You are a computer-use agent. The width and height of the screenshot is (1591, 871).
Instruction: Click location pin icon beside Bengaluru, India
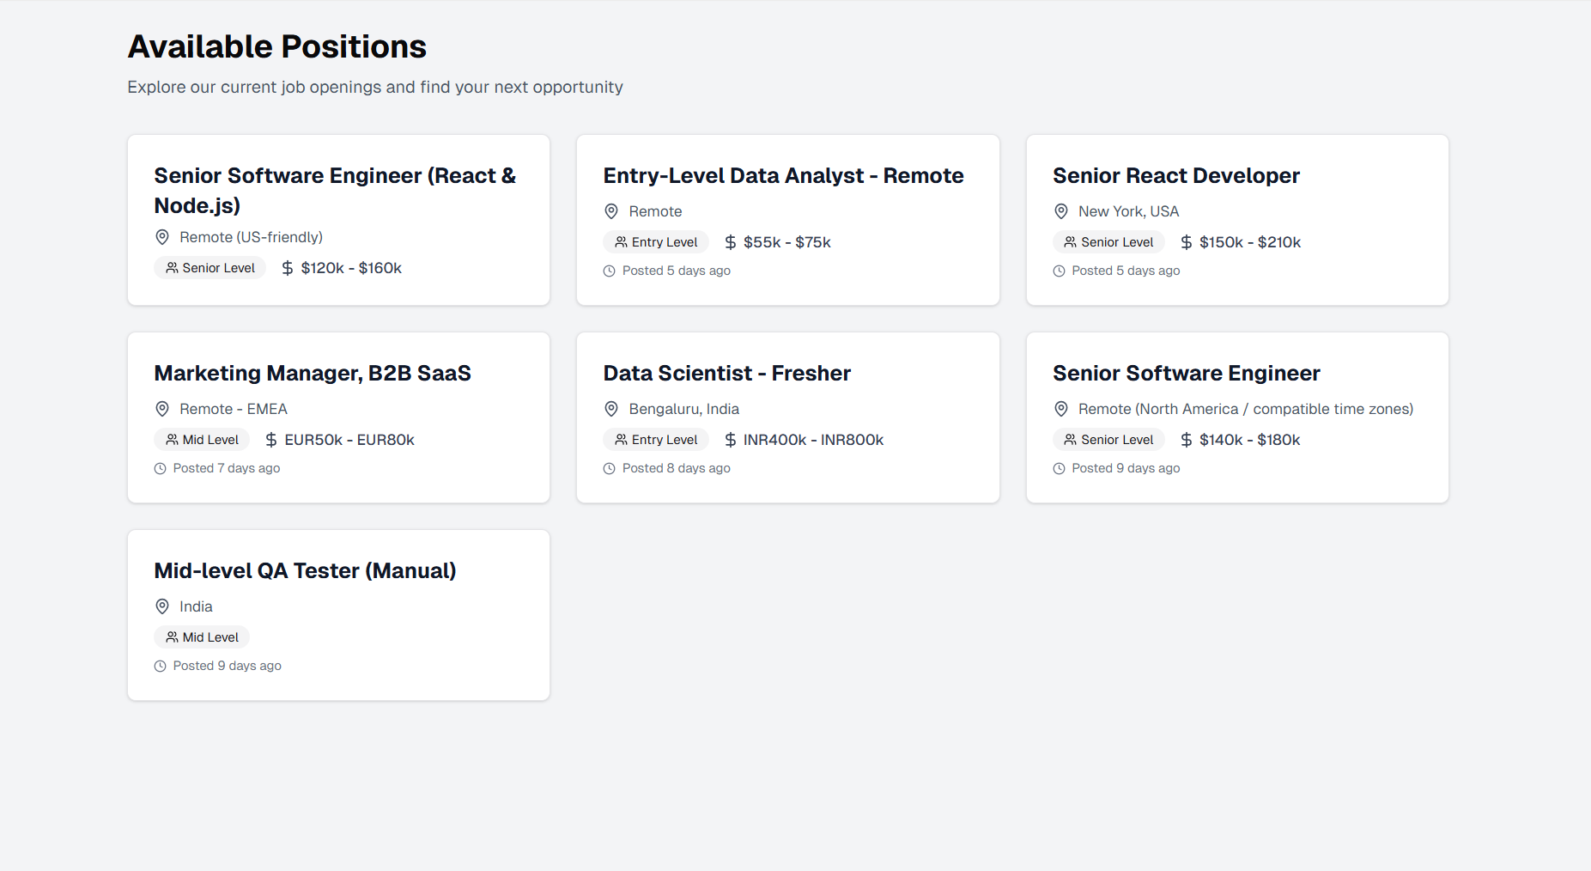point(611,409)
